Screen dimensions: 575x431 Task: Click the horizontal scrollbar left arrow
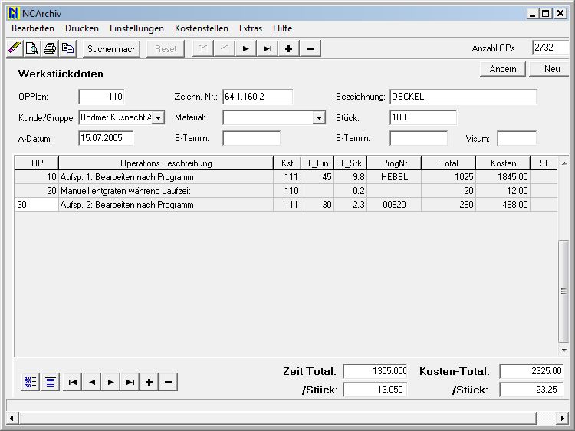(x=12, y=418)
